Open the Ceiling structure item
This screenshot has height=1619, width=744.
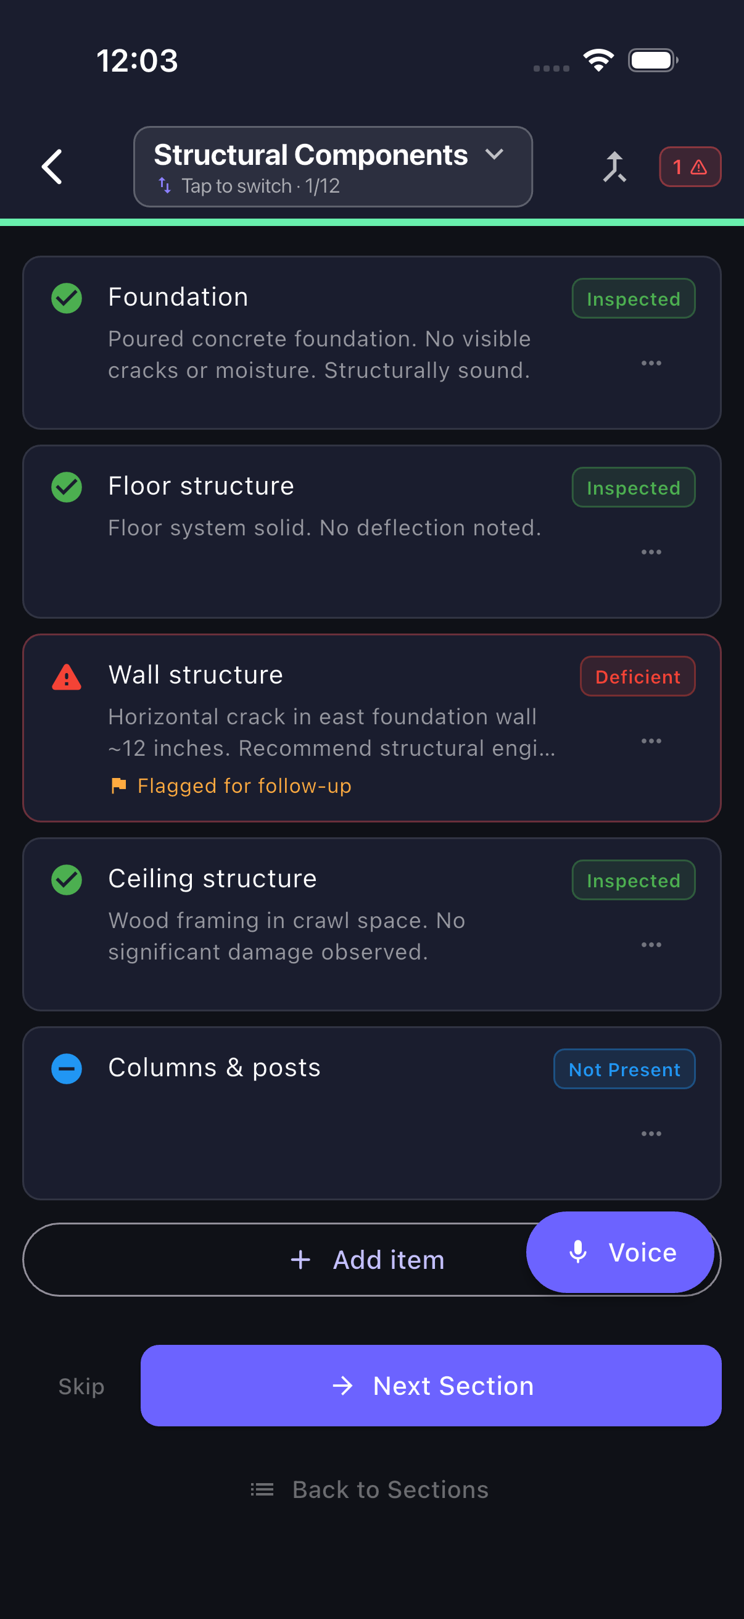(371, 924)
